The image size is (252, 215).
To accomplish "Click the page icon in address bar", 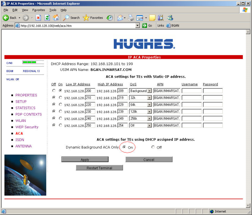I will tap(18, 26).
